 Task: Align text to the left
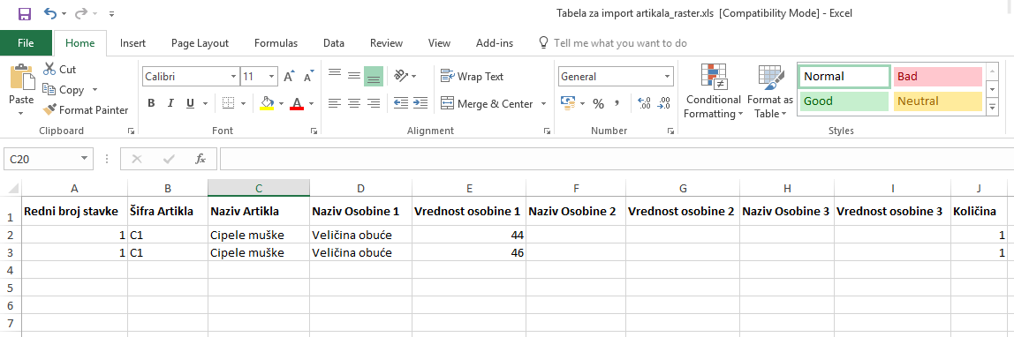click(x=335, y=103)
